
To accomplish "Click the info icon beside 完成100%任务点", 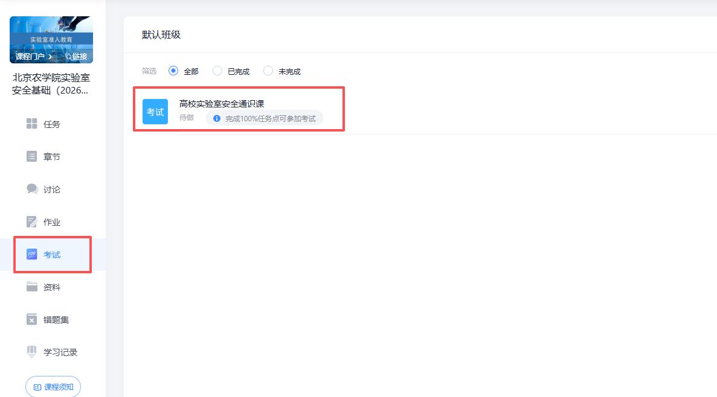I will pos(217,118).
